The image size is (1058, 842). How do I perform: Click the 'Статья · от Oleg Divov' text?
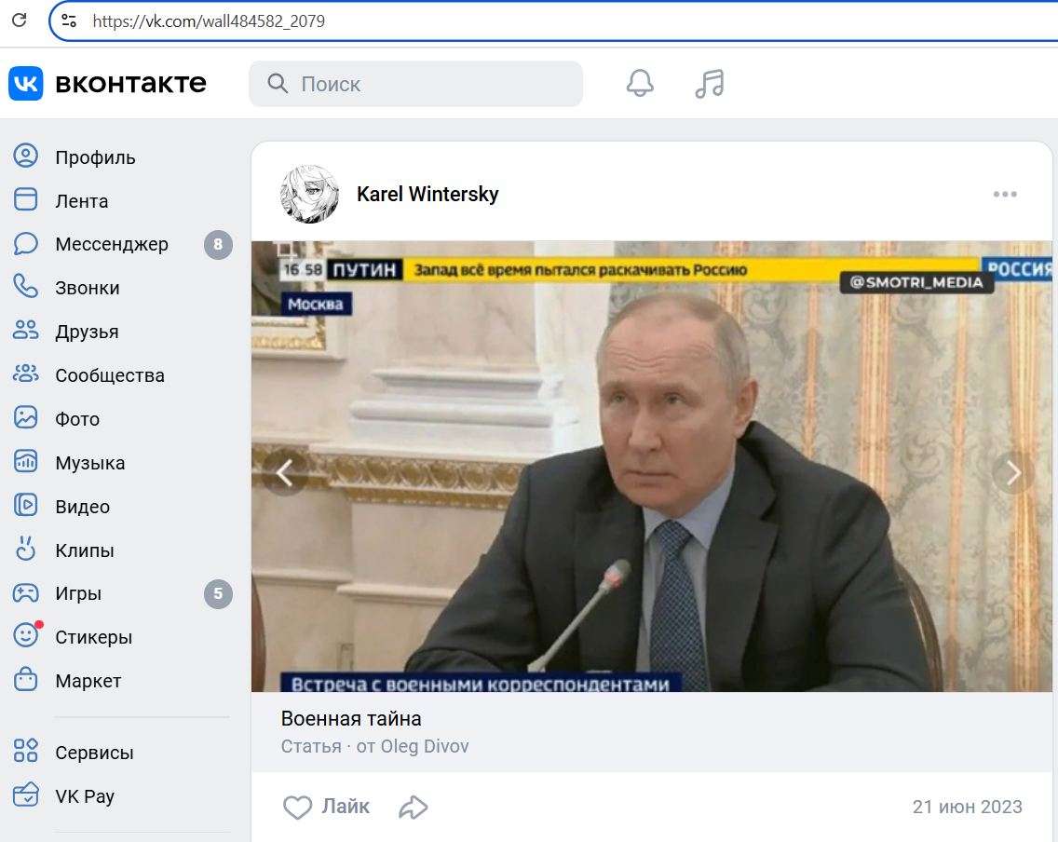374,746
